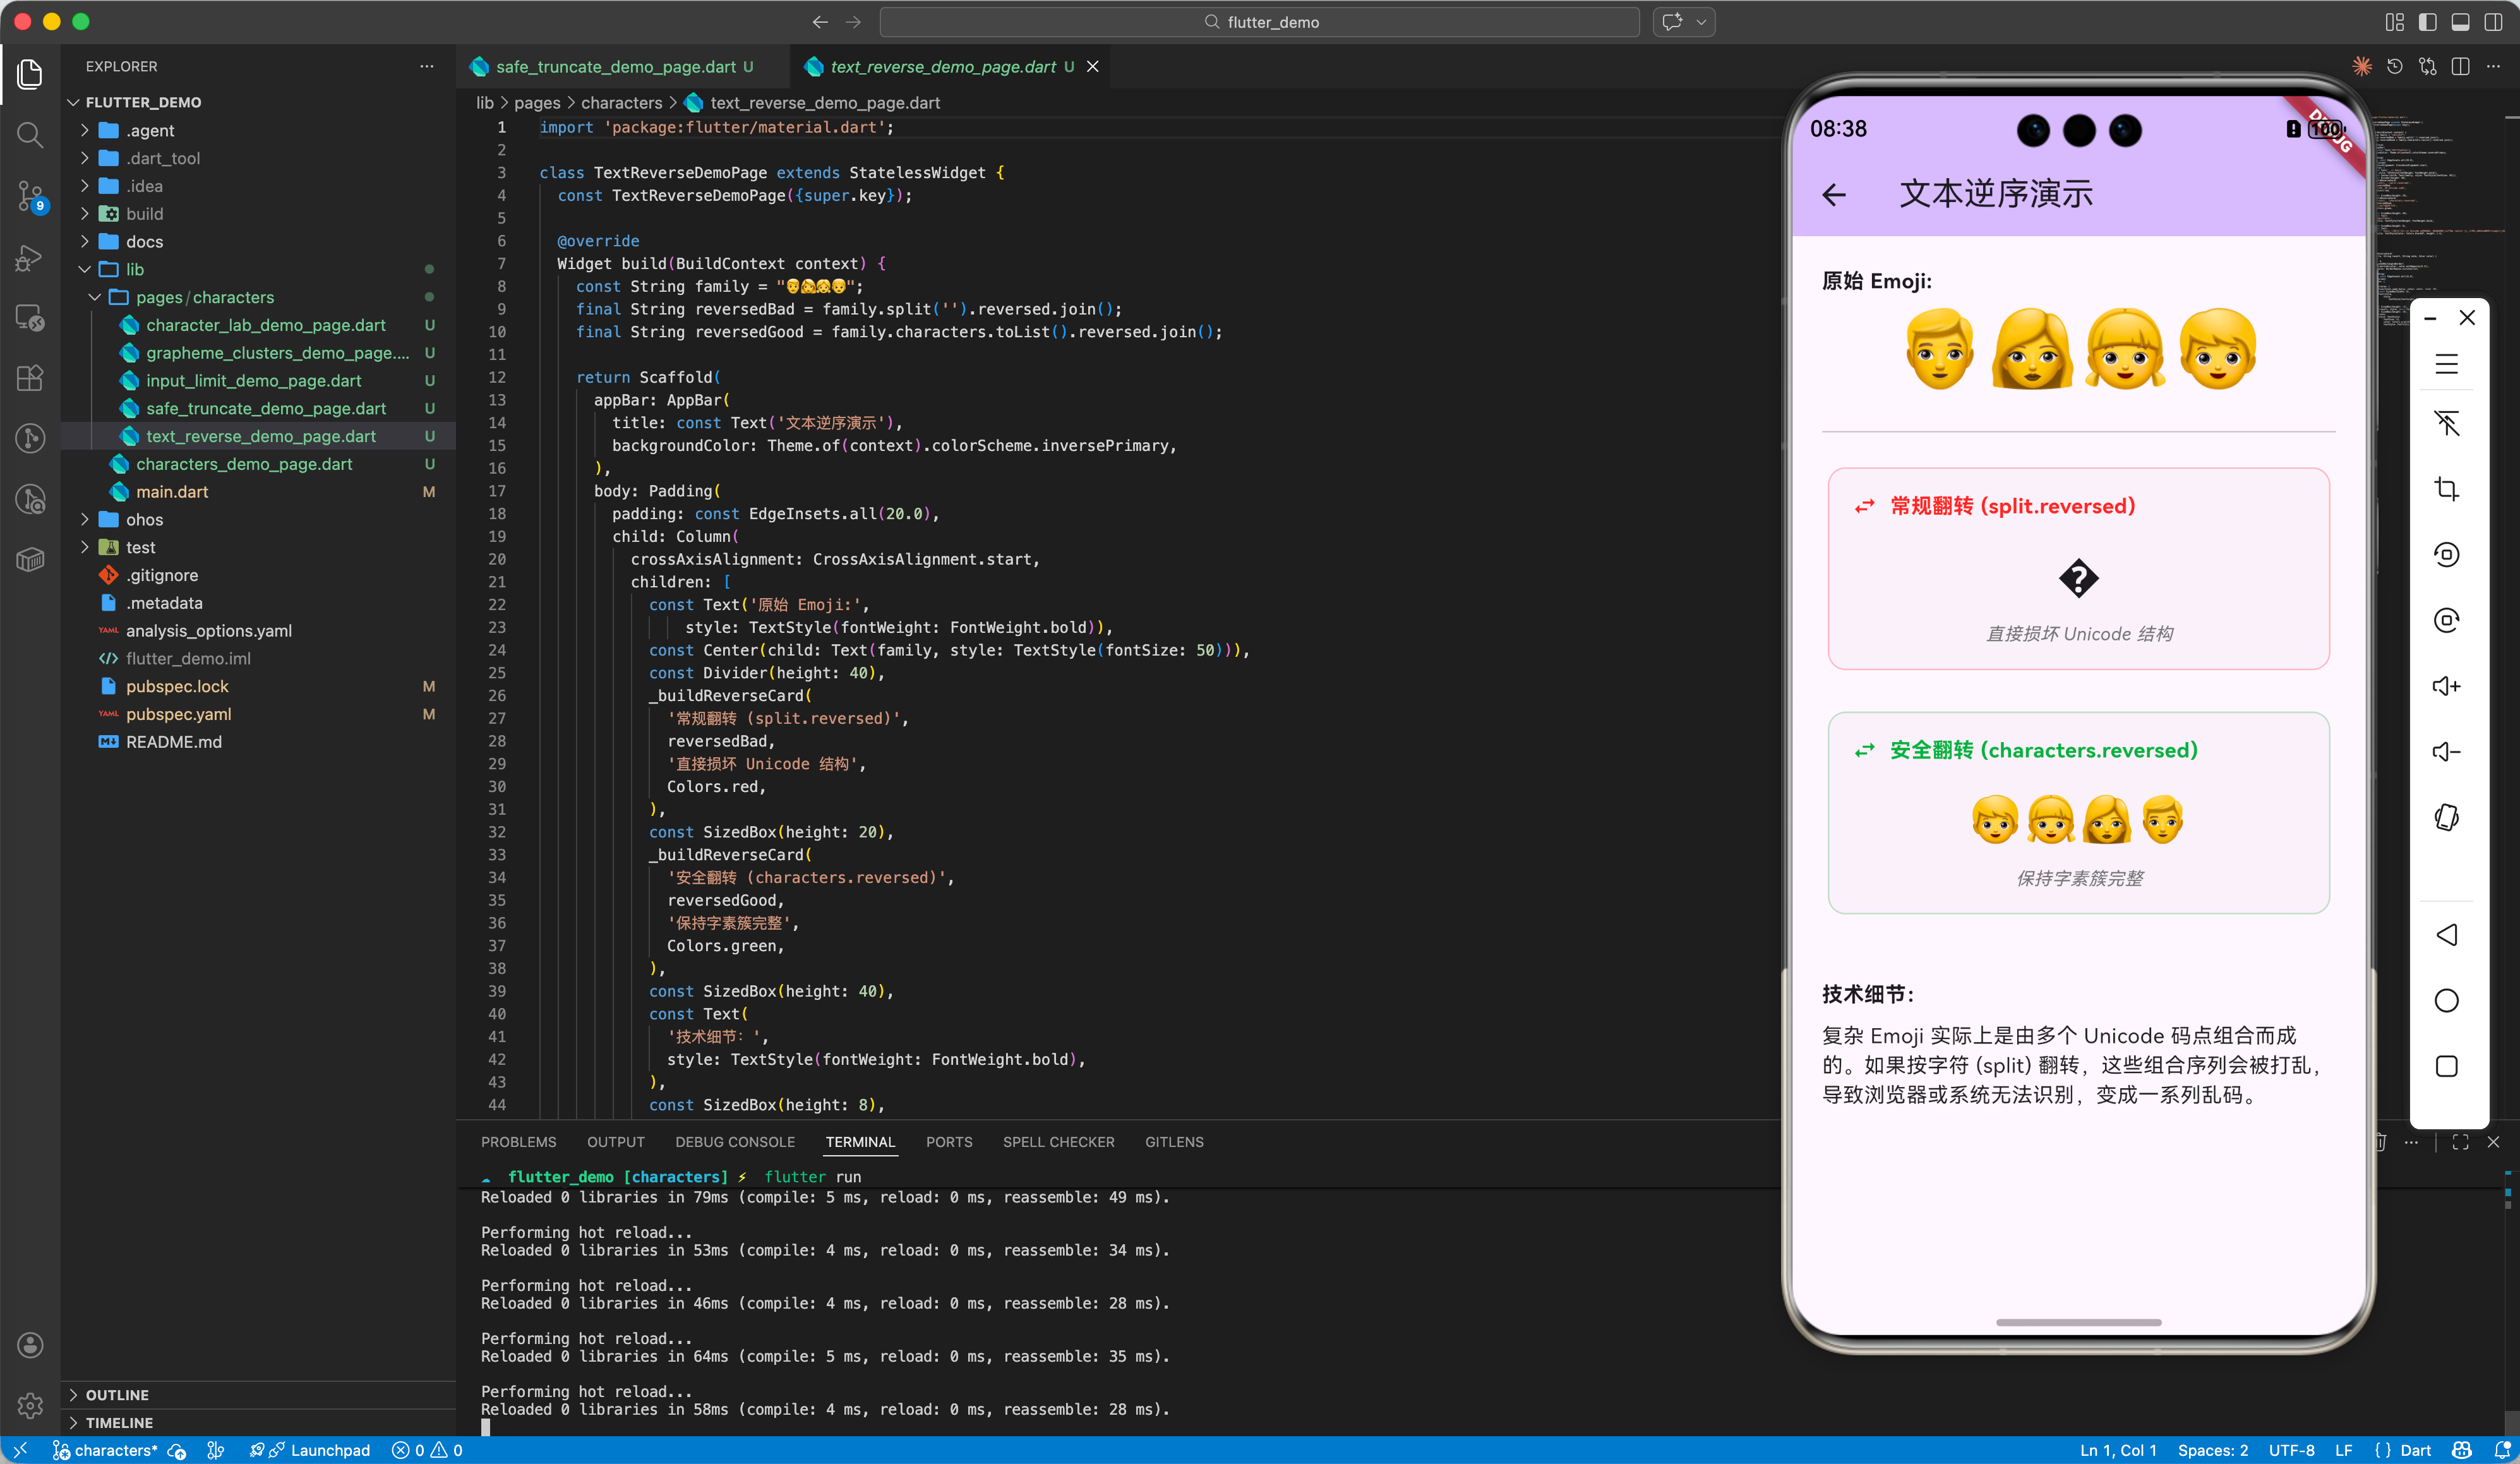Open Source Control view with 9 badge

pos(30,196)
